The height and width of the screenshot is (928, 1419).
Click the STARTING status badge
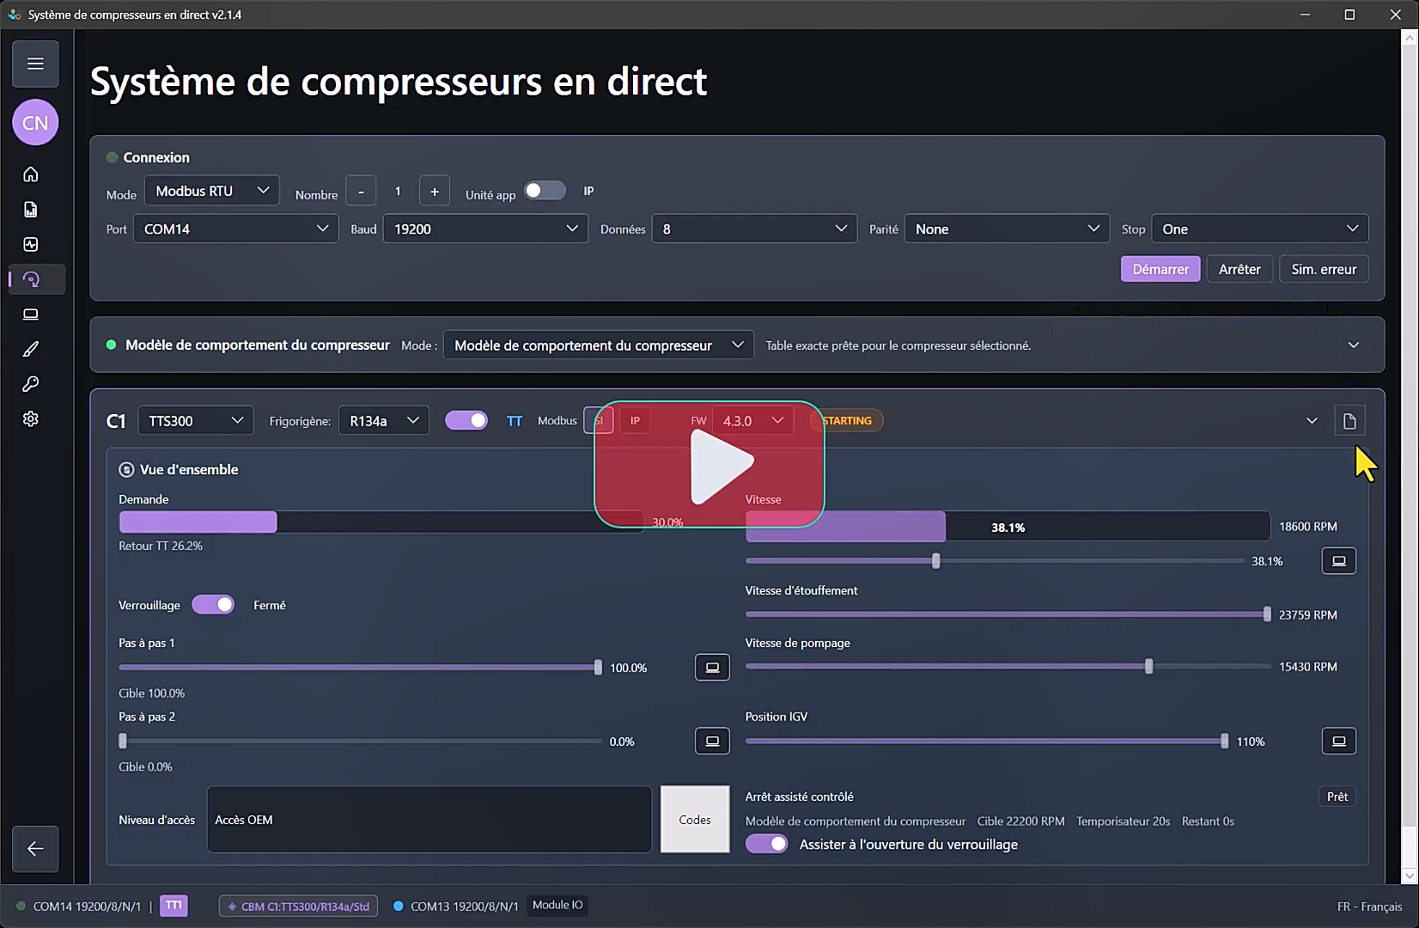point(847,421)
